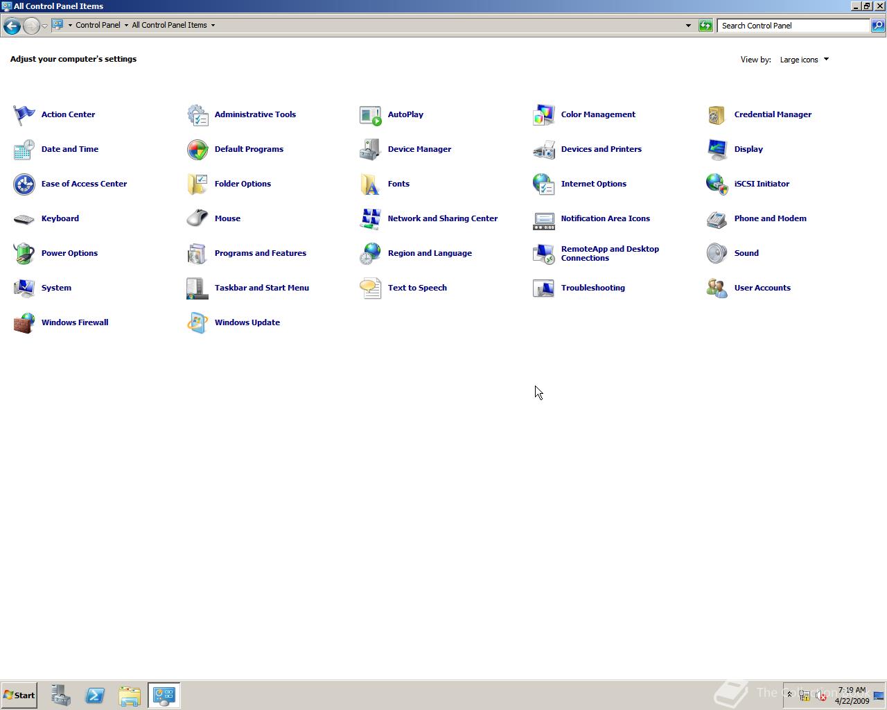Screen dimensions: 887x710
Task: Open the Start menu button
Action: pos(19,695)
